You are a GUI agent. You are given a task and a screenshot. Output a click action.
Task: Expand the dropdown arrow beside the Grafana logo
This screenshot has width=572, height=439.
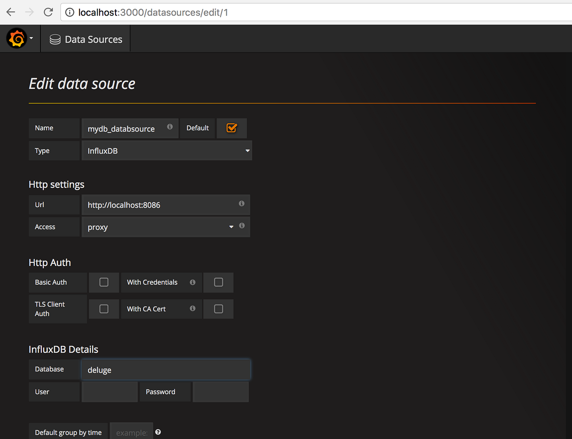pos(31,38)
